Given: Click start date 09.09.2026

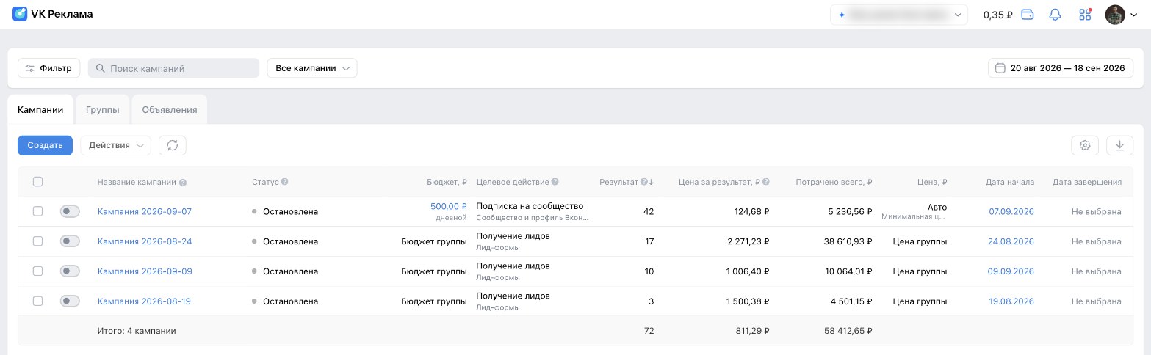Looking at the screenshot, I should coord(1011,271).
